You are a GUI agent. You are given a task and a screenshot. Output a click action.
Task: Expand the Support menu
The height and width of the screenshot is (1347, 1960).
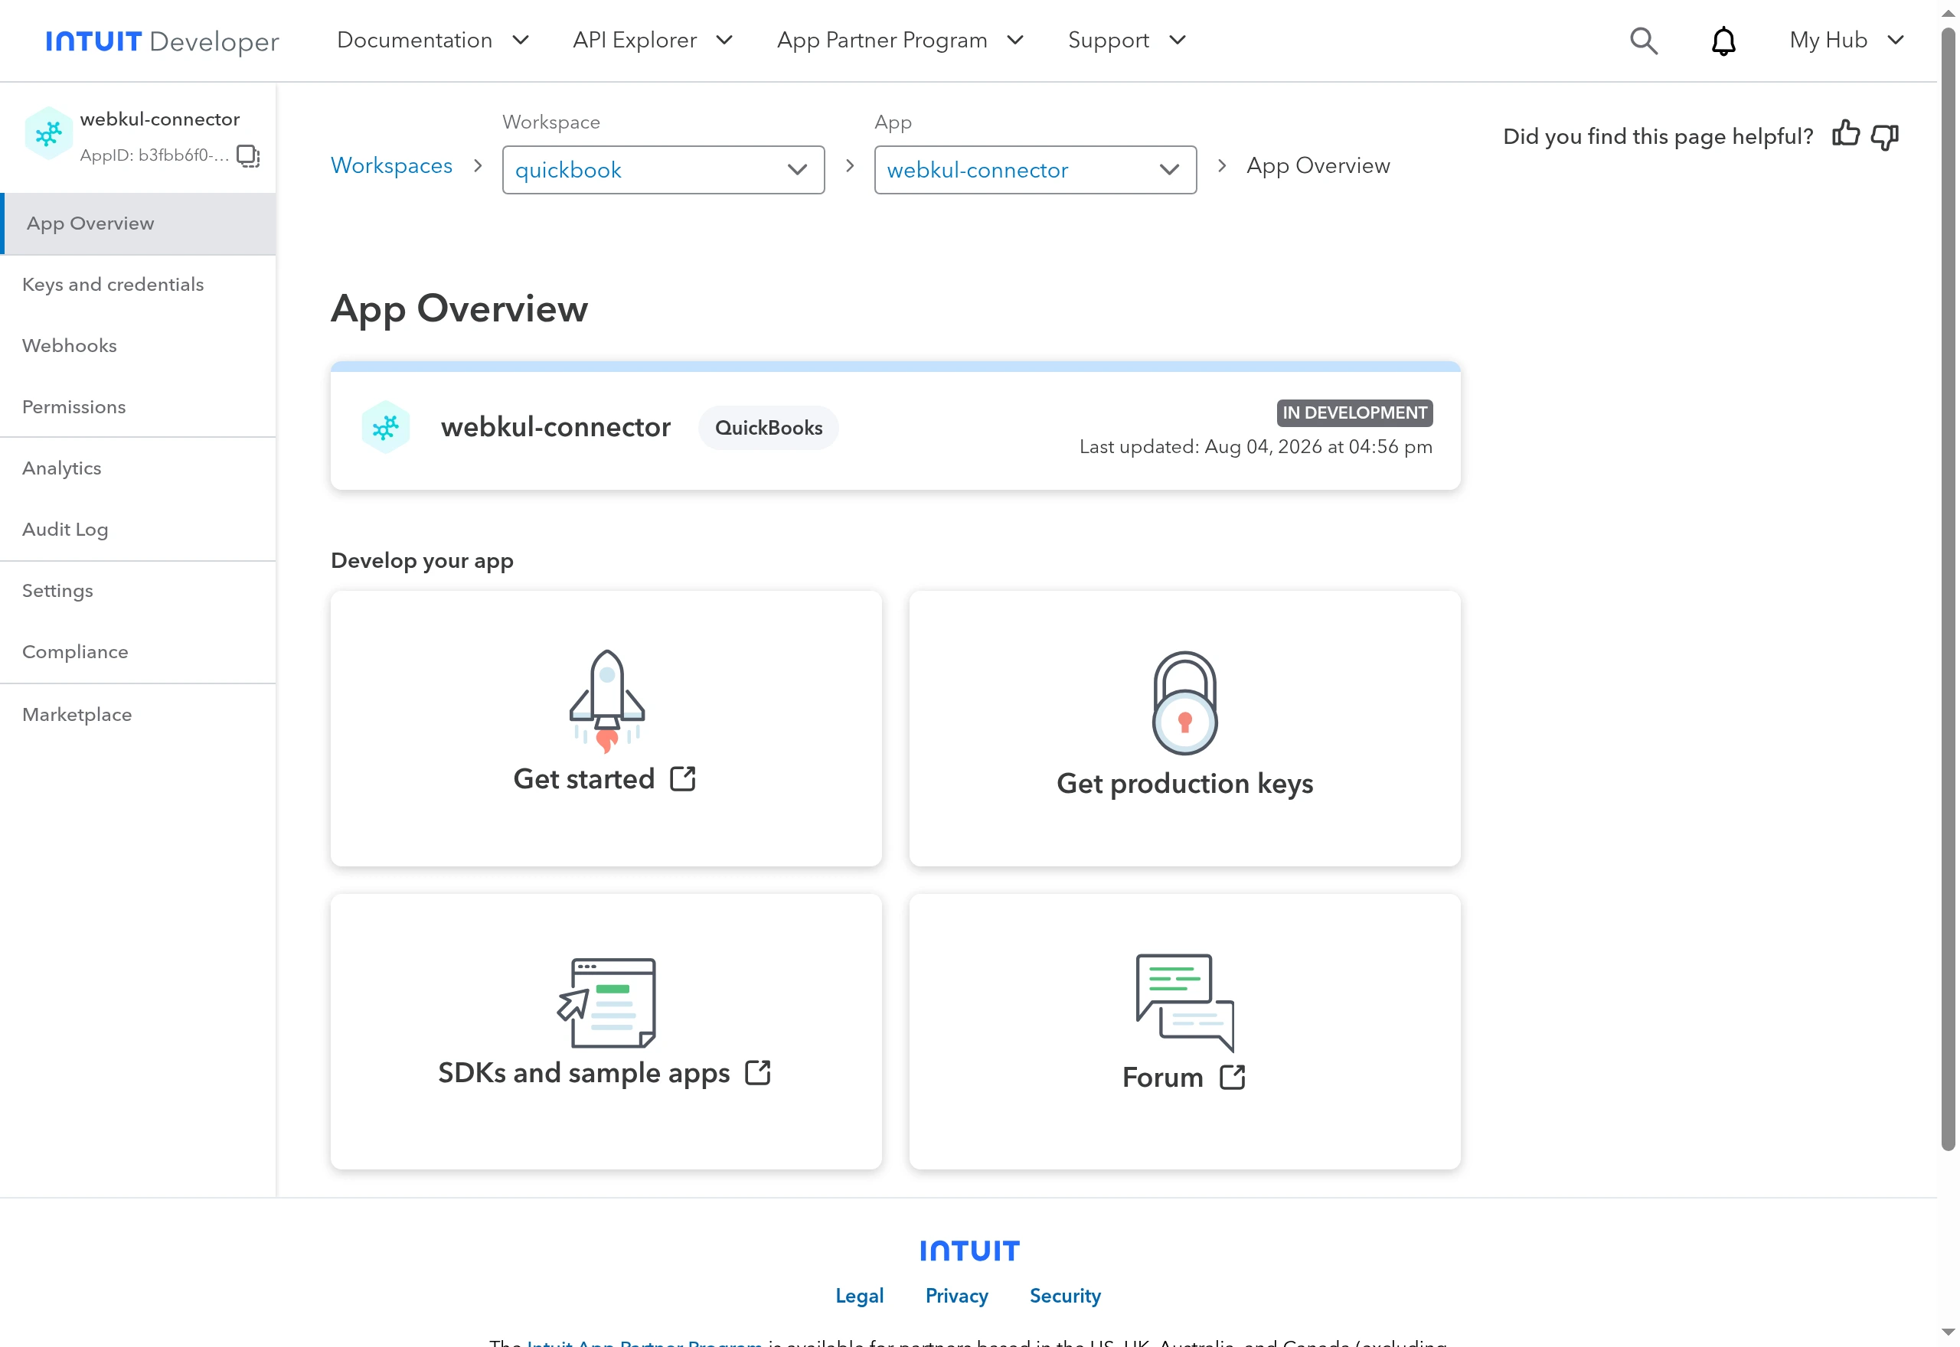point(1126,40)
